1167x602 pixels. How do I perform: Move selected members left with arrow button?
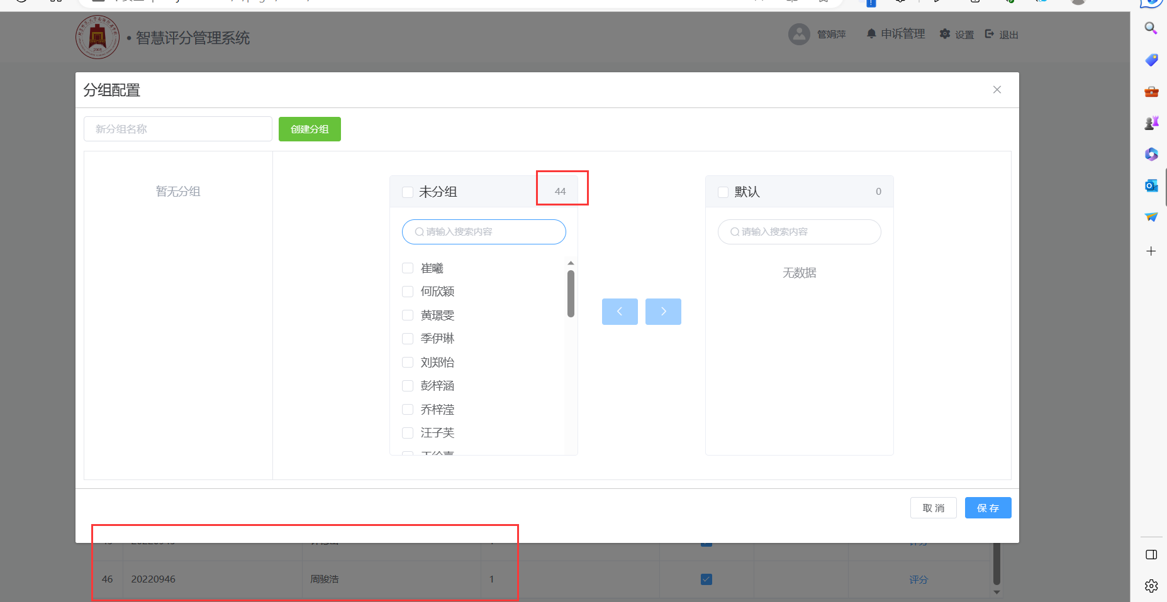620,312
